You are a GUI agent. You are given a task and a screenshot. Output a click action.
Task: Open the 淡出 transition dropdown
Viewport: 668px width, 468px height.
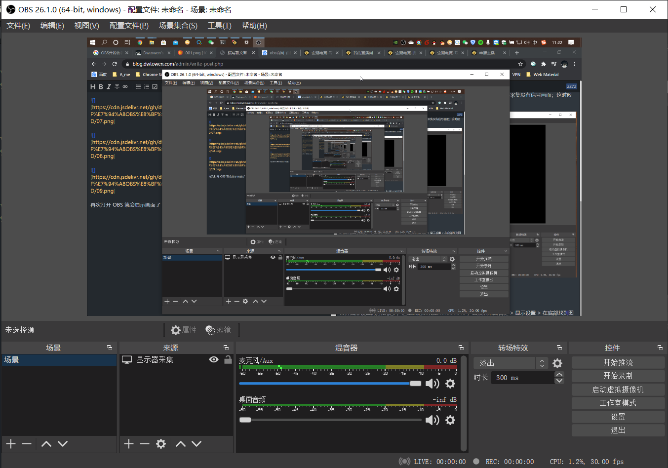click(511, 363)
